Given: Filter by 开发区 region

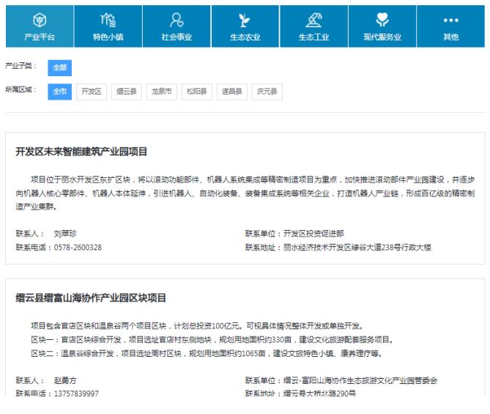Looking at the screenshot, I should (92, 92).
